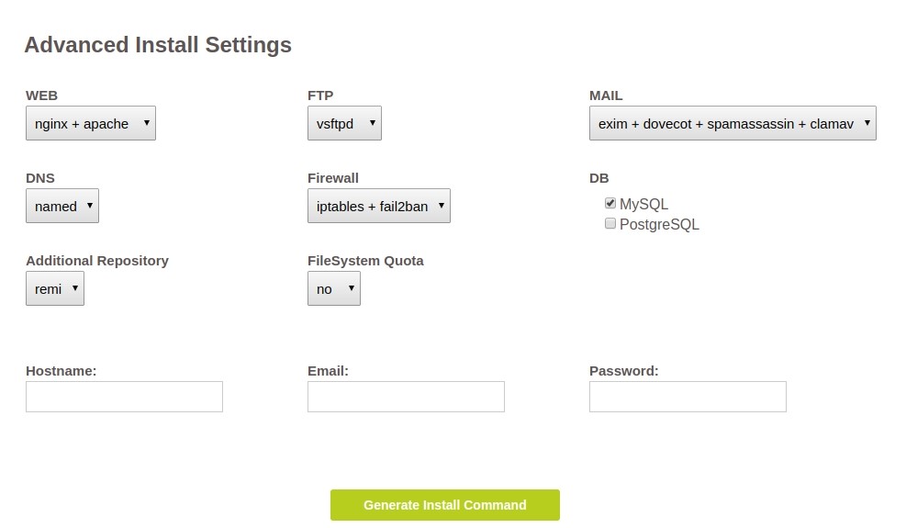Expand the FTP vsftpd dropdown
Viewport: 906px width, 528px height.
344,124
